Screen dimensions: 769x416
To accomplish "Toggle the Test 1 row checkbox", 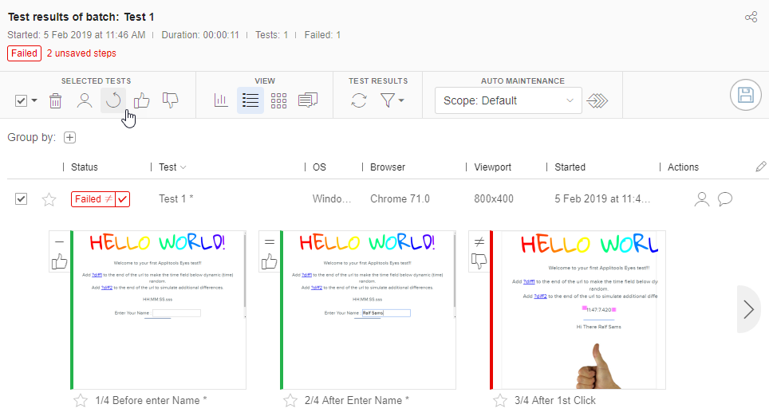I will [x=22, y=199].
